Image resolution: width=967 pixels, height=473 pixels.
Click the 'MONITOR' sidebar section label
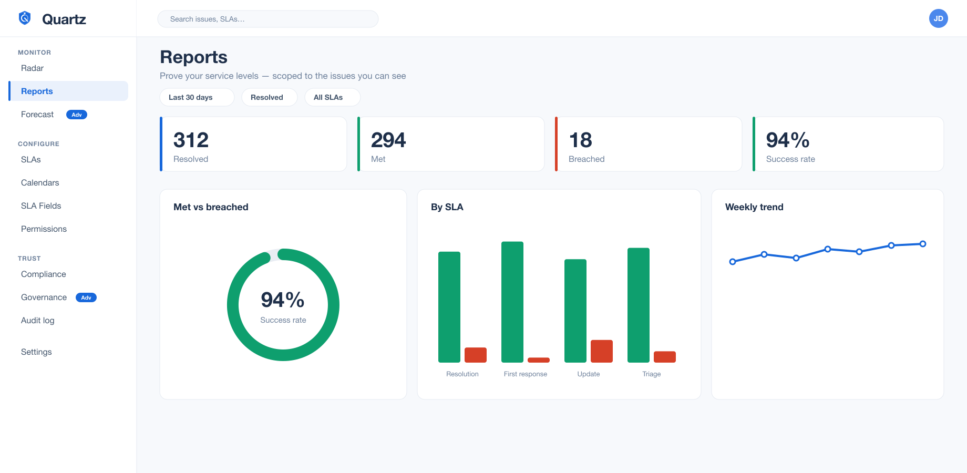coord(35,53)
